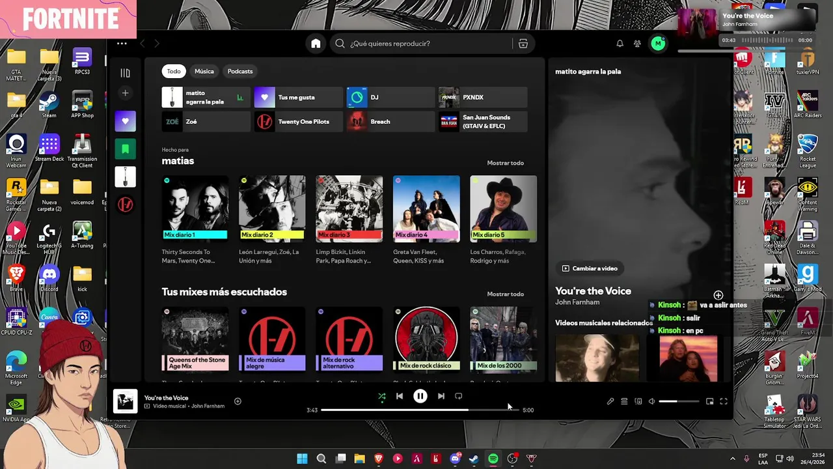Seek on the song progress bar
Viewport: 833px width, 469px height.
420,410
